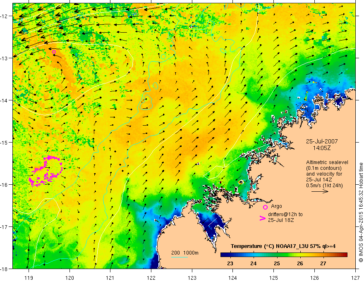This screenshot has height=281, width=364.
Task: Click the '25-Jul-2007' date label
Action: [x=322, y=141]
